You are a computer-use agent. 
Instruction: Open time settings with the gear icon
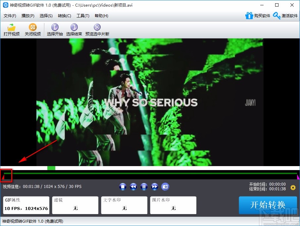pos(293,188)
